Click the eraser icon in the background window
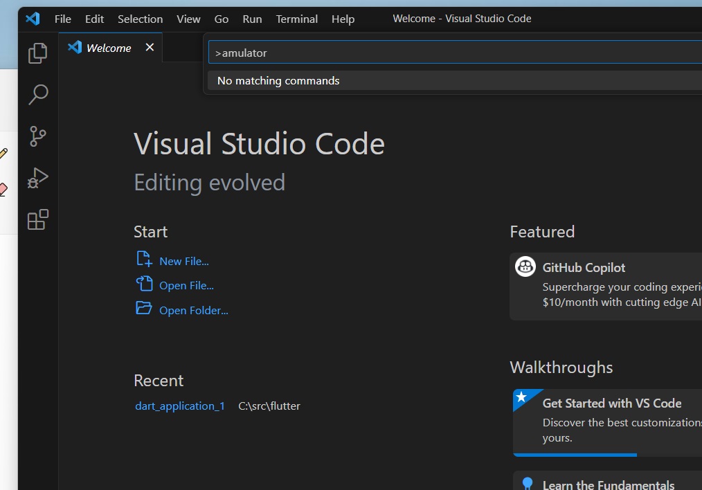 point(3,190)
